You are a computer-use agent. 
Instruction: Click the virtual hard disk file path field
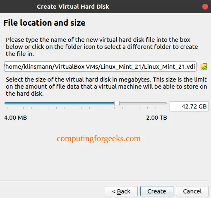click(100, 67)
